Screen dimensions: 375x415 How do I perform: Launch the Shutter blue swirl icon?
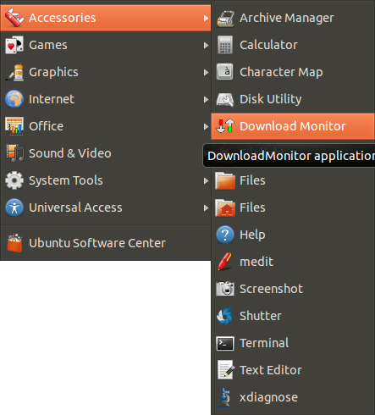(x=225, y=316)
